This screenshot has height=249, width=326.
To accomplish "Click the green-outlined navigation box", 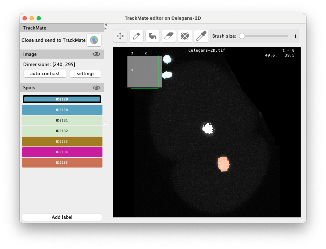I will click(145, 72).
